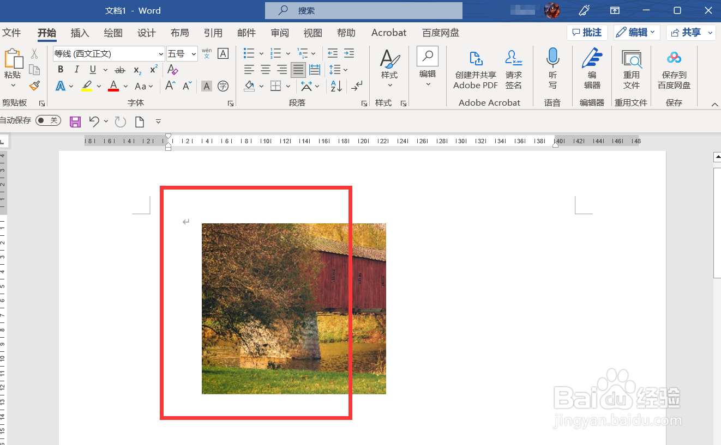Open the 文件 File menu
Viewport: 721px width, 445px height.
click(11, 33)
